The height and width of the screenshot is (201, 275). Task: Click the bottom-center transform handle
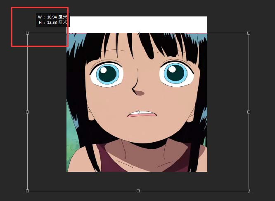138,191
